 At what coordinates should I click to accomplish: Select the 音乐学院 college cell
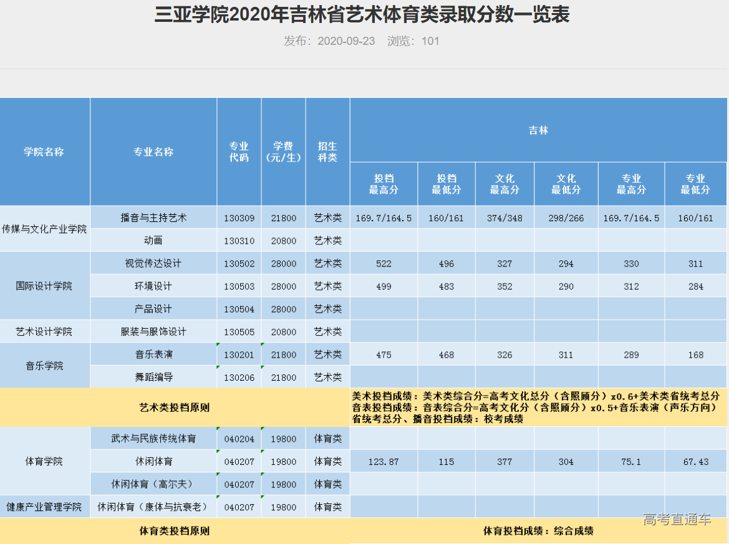pyautogui.click(x=44, y=366)
